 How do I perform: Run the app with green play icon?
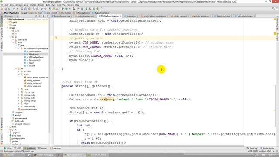click(63, 9)
